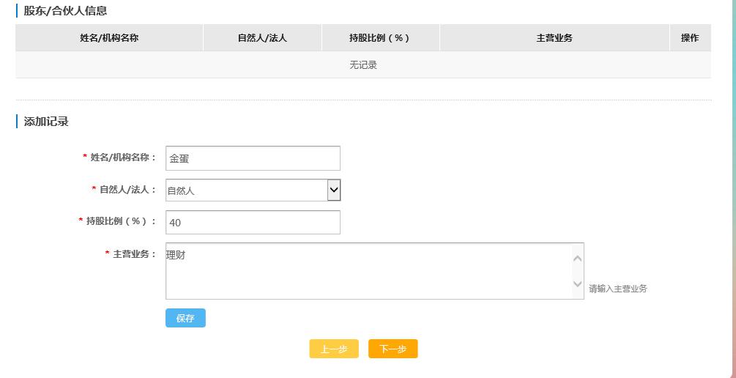Focus the 持股比例 field containing 40
The height and width of the screenshot is (378, 736).
[x=253, y=223]
